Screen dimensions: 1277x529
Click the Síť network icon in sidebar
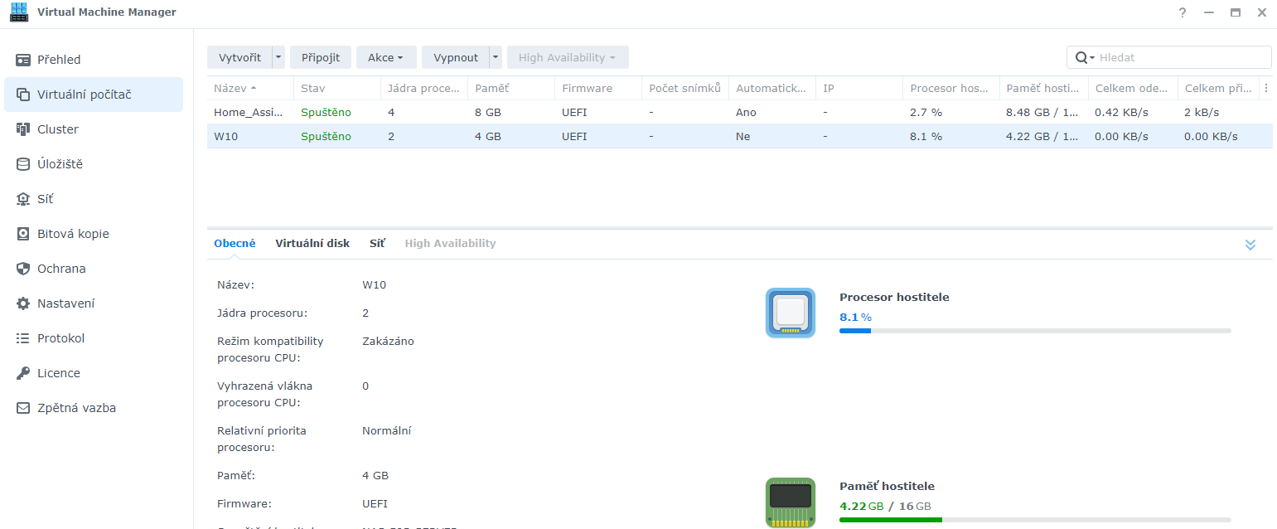pos(23,199)
